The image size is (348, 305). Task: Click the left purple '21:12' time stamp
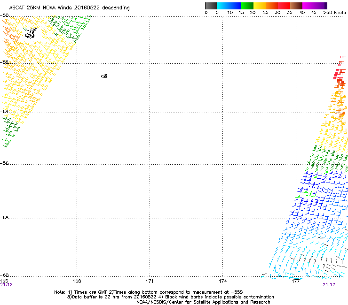7,285
